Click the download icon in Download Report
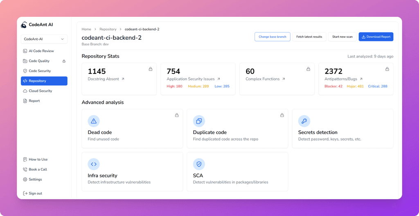419x216 pixels. 363,36
